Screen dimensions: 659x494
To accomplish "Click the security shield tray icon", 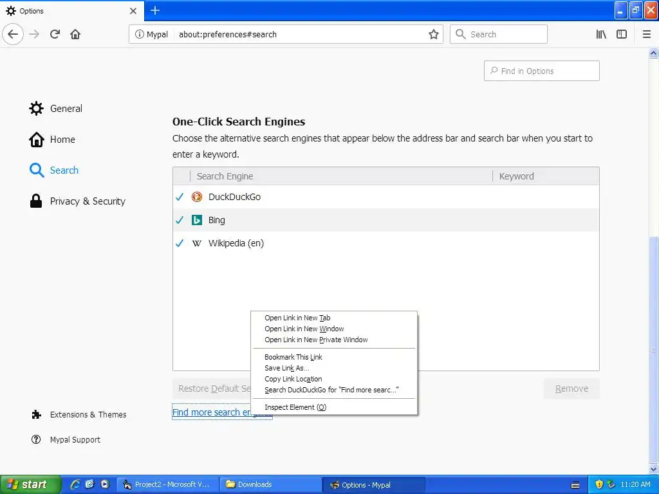I will click(x=599, y=484).
